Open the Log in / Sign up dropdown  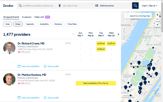150,6
